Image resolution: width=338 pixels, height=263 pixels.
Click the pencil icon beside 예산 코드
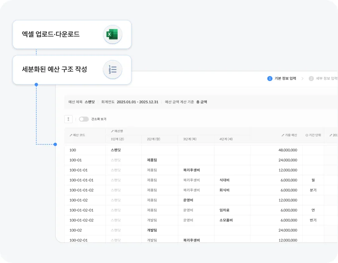tap(71, 135)
